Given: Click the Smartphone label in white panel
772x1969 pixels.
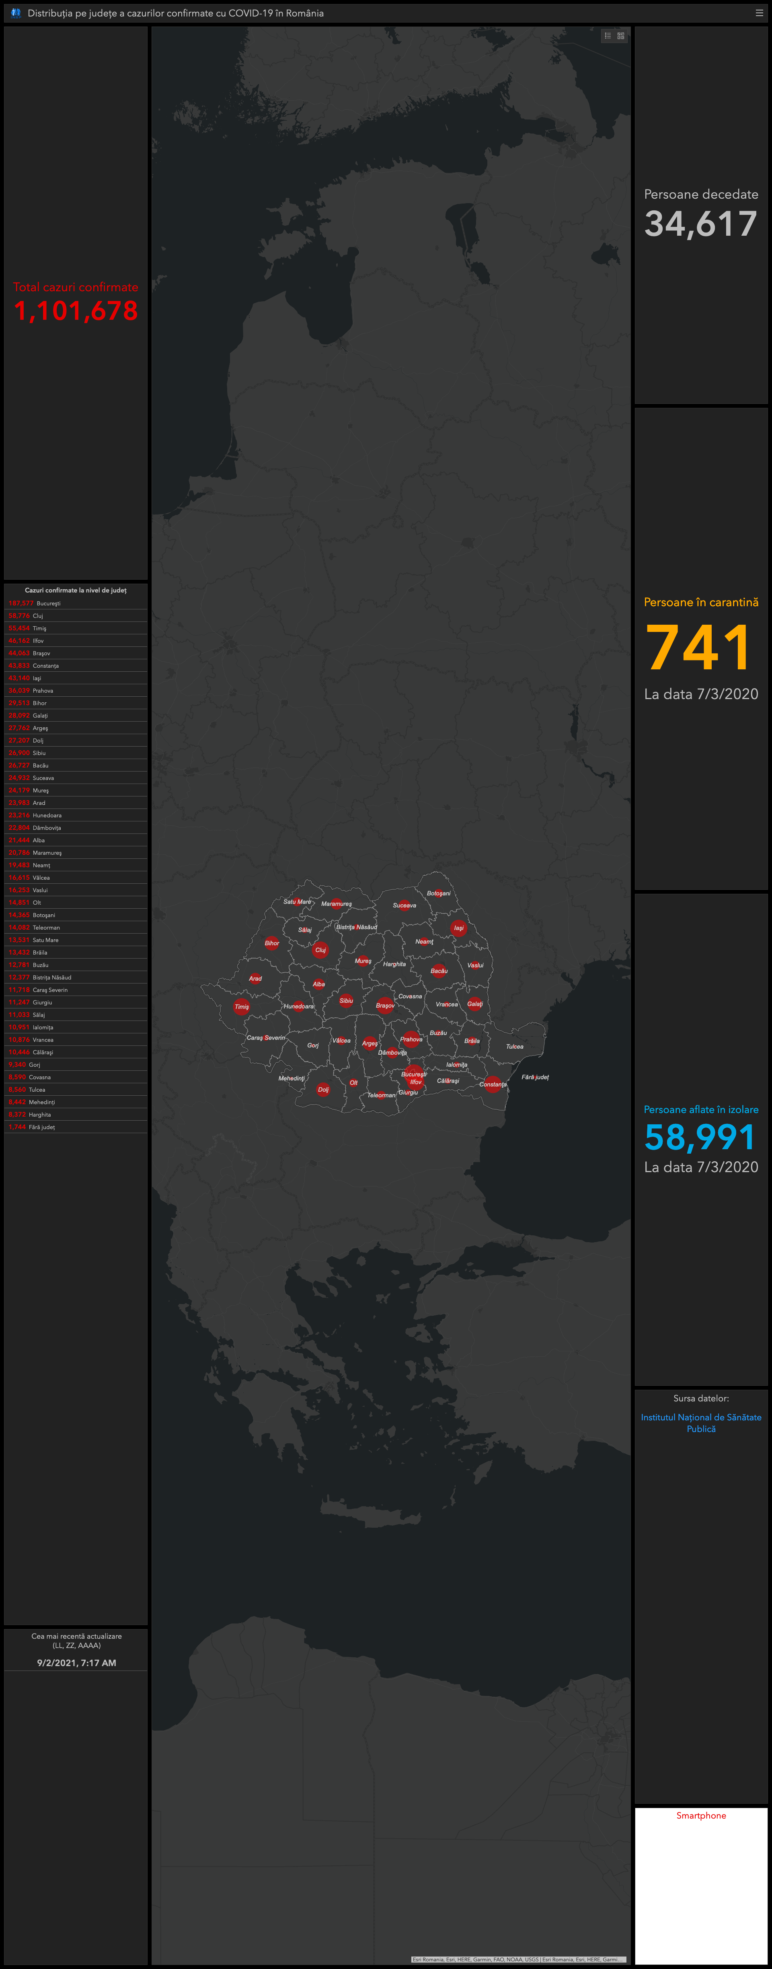Looking at the screenshot, I should tap(701, 1815).
